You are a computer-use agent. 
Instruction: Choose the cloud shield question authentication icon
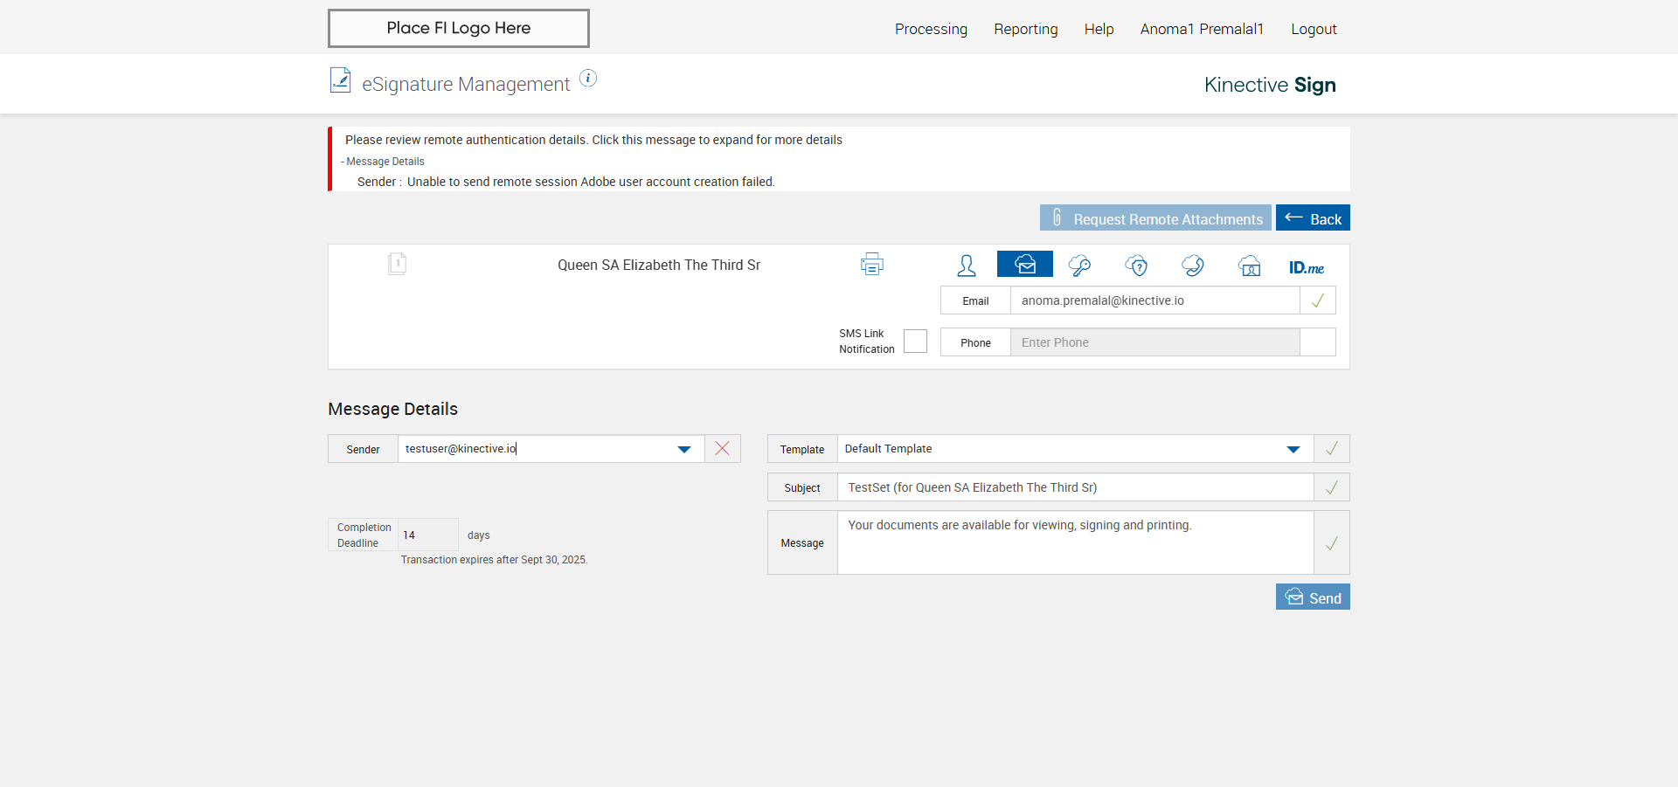(x=1136, y=266)
